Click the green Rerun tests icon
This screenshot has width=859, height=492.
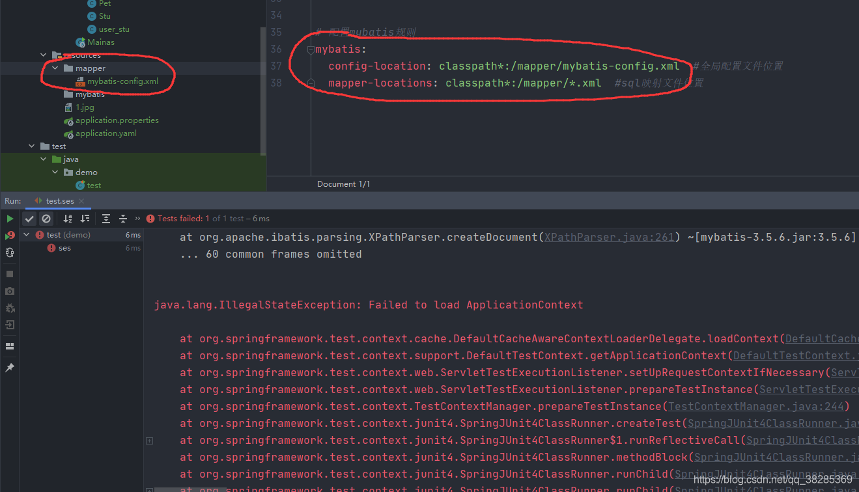pyautogui.click(x=10, y=218)
